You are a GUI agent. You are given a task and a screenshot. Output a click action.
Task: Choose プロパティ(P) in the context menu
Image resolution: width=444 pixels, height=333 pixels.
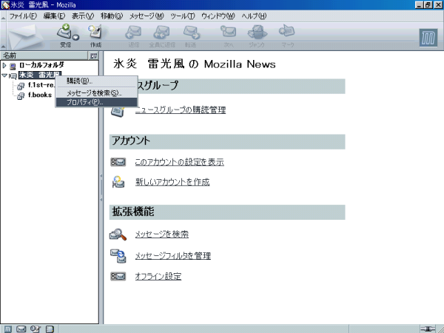(96, 102)
